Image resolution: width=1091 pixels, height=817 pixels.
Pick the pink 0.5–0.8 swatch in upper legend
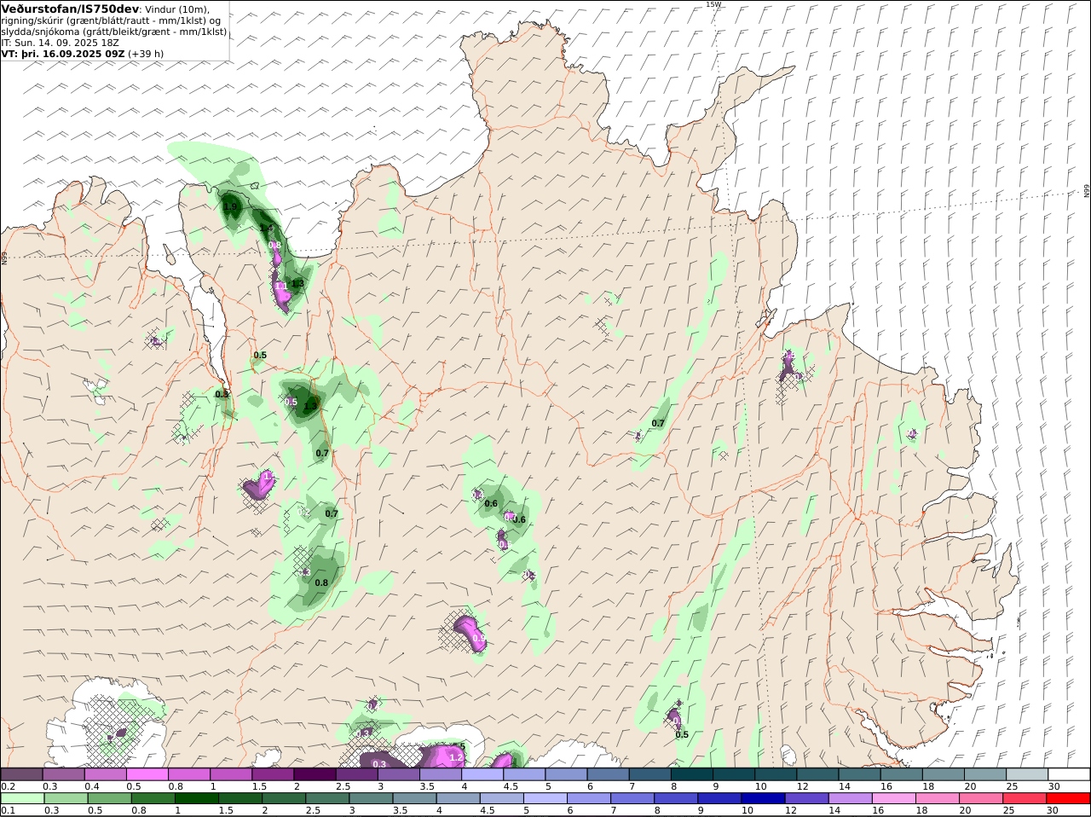[x=147, y=774]
